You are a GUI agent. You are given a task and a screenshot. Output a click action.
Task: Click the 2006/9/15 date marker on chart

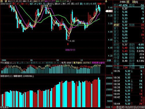click(x=70, y=50)
